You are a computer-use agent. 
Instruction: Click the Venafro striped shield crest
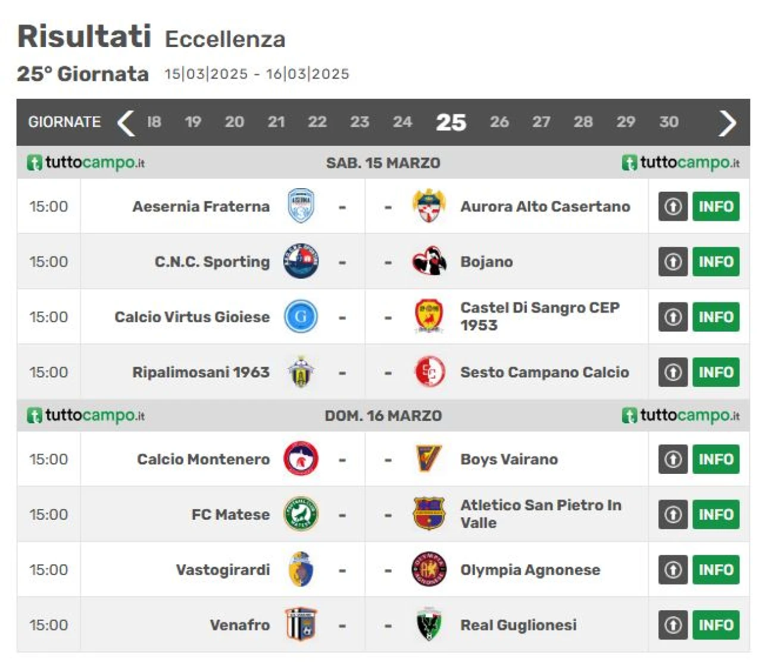(x=301, y=624)
